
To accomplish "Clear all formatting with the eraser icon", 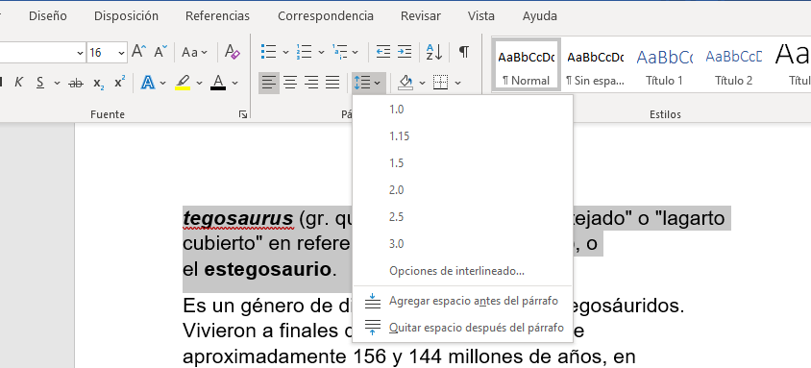I will (233, 52).
